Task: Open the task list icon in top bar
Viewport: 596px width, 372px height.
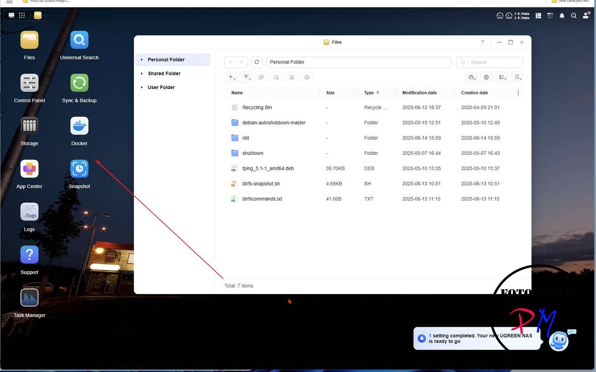Action: (550, 15)
